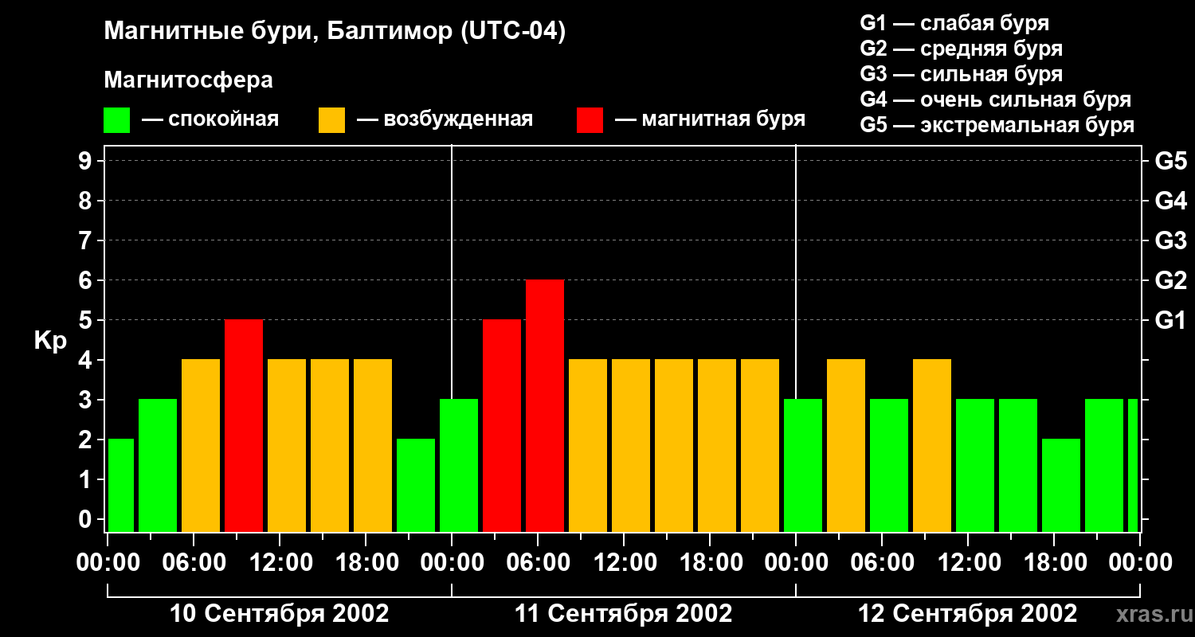Click the red 'магнитная буря' legend swatch
1195x637 pixels.
point(590,120)
